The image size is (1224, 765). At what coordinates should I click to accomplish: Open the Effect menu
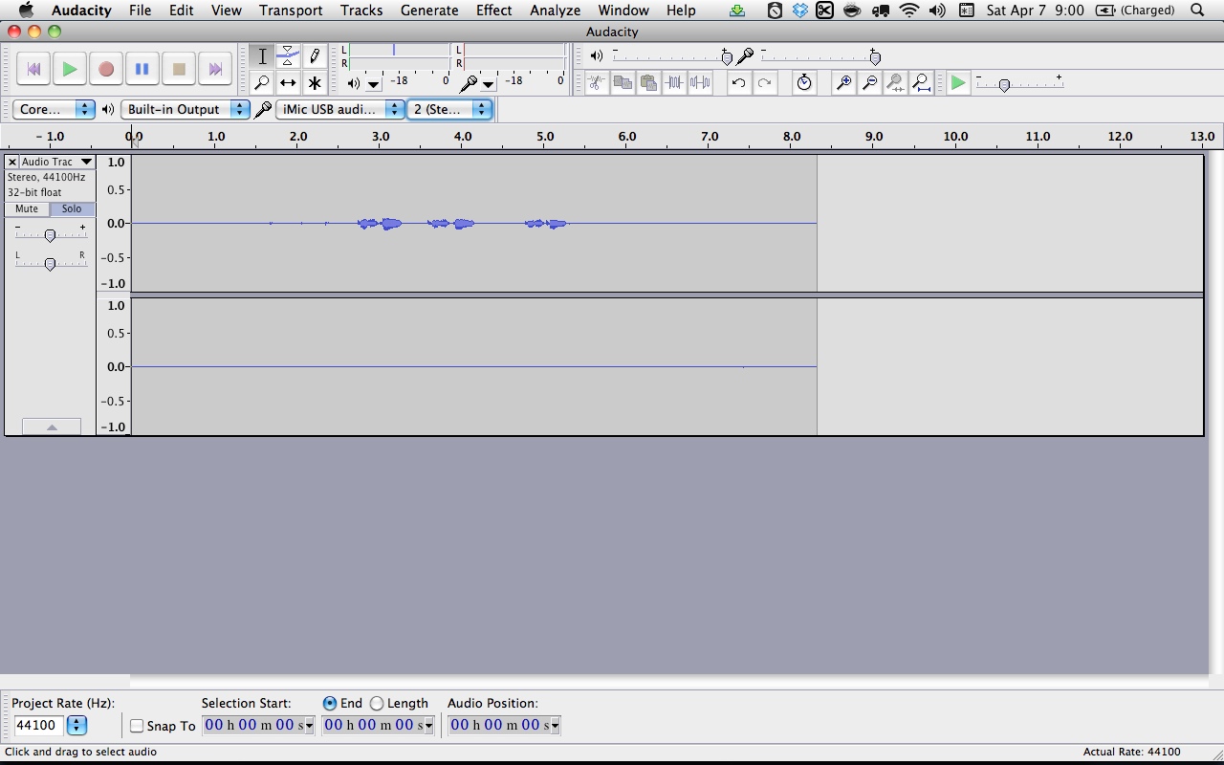point(494,11)
